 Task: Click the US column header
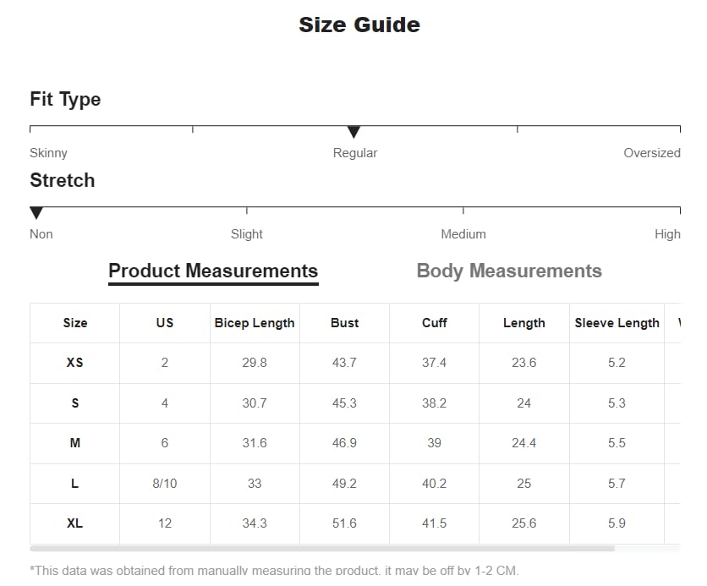(x=165, y=323)
